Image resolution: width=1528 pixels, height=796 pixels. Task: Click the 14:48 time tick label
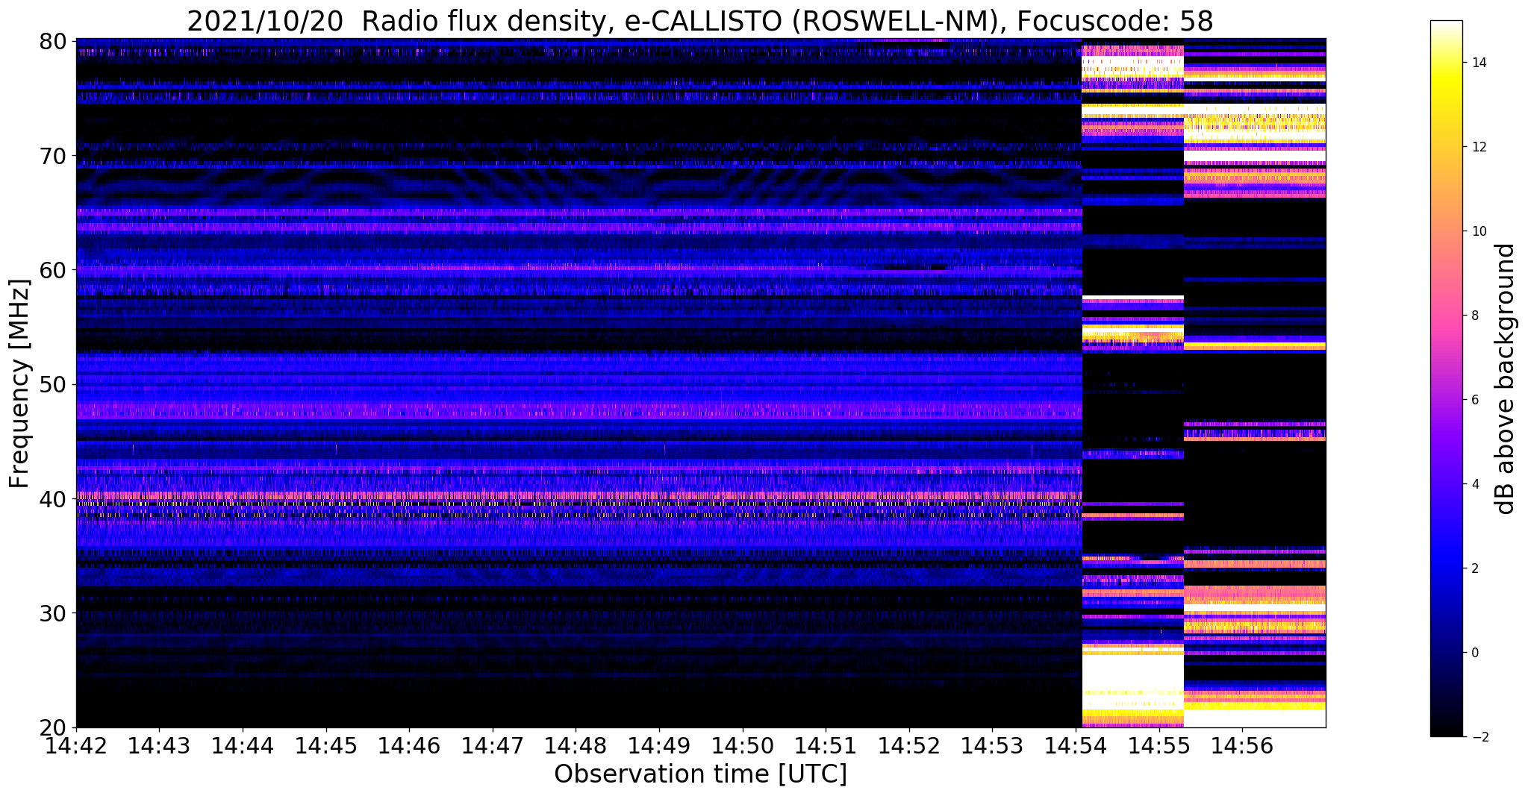point(576,745)
